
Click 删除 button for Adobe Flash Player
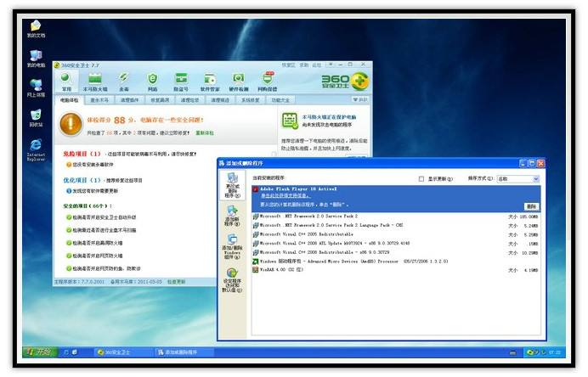[531, 206]
